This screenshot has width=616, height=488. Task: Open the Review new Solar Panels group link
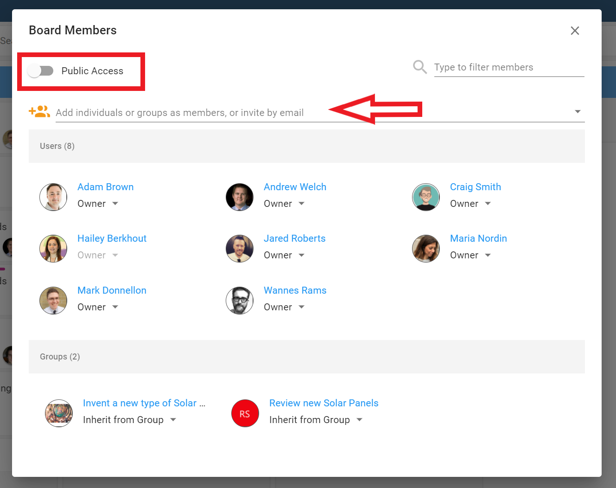(x=324, y=403)
